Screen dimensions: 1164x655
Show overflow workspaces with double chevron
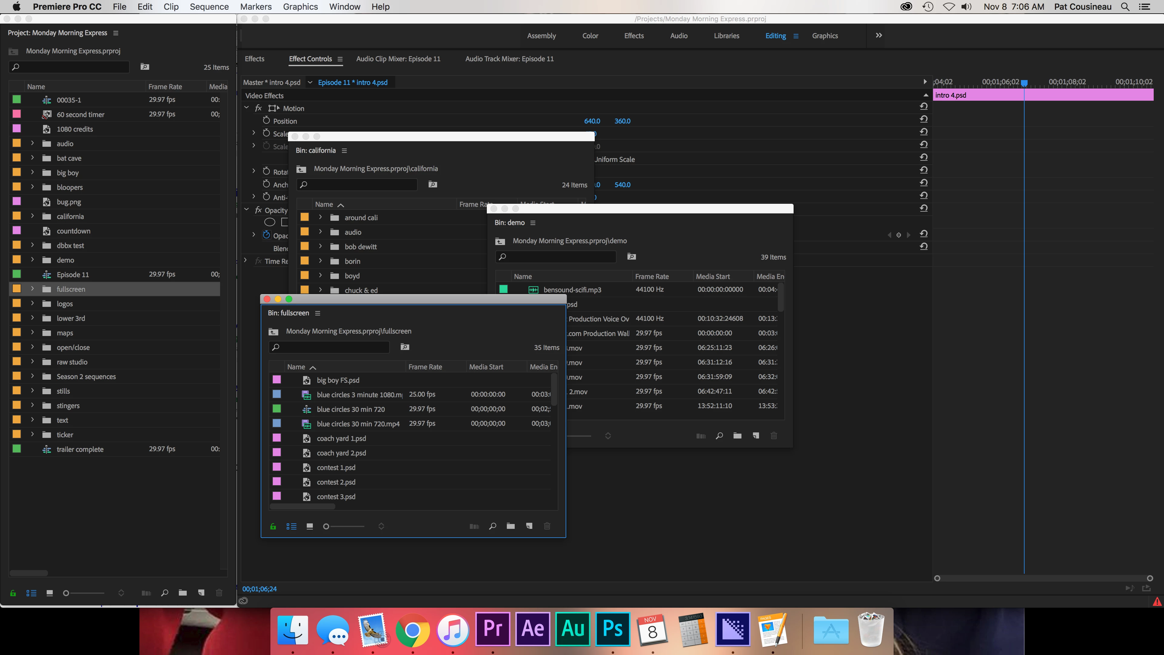[878, 35]
